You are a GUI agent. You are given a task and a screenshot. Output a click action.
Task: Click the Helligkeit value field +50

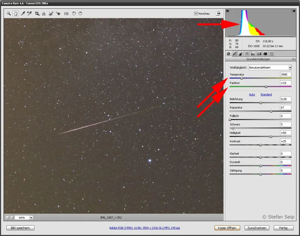(286, 133)
